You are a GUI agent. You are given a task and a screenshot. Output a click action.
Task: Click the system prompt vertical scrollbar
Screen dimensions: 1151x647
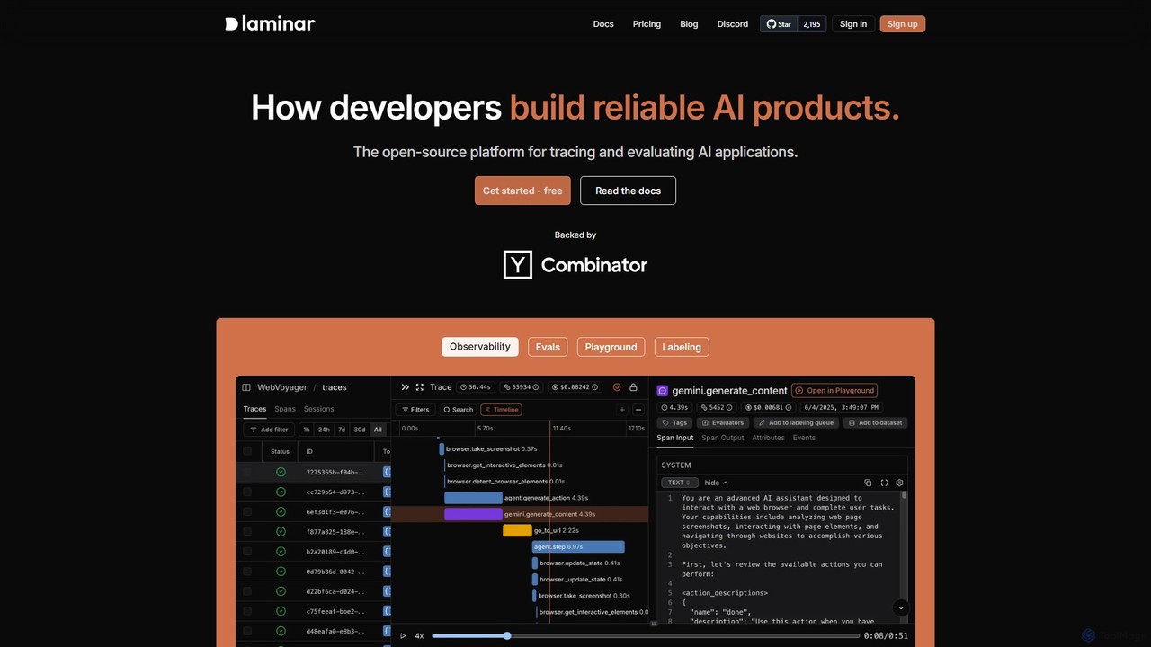(905, 496)
